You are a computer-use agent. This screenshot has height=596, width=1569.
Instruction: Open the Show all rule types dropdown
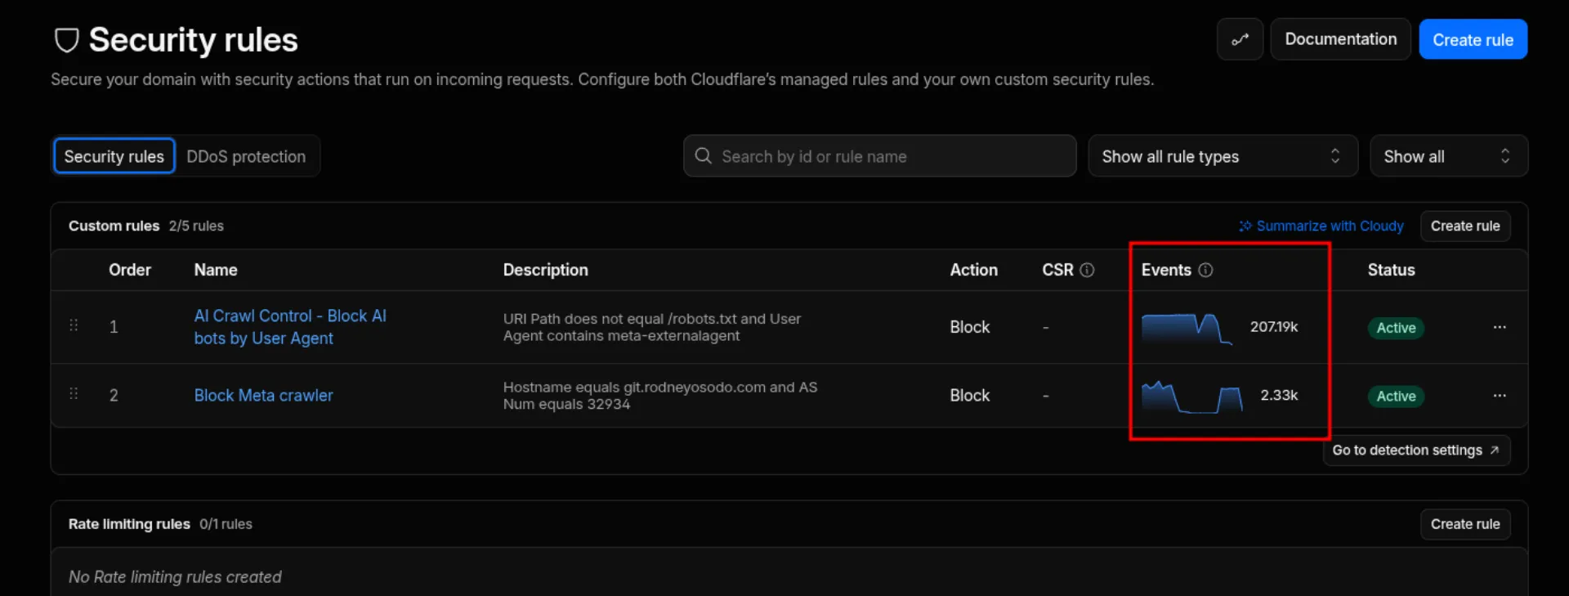coord(1223,156)
